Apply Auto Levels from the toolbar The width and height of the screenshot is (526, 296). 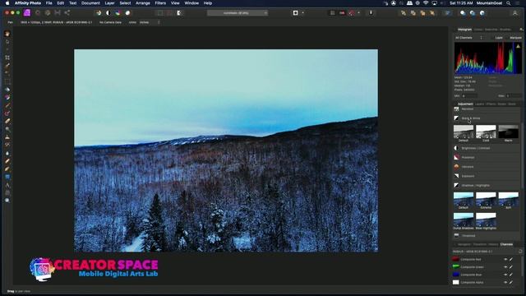[99, 13]
